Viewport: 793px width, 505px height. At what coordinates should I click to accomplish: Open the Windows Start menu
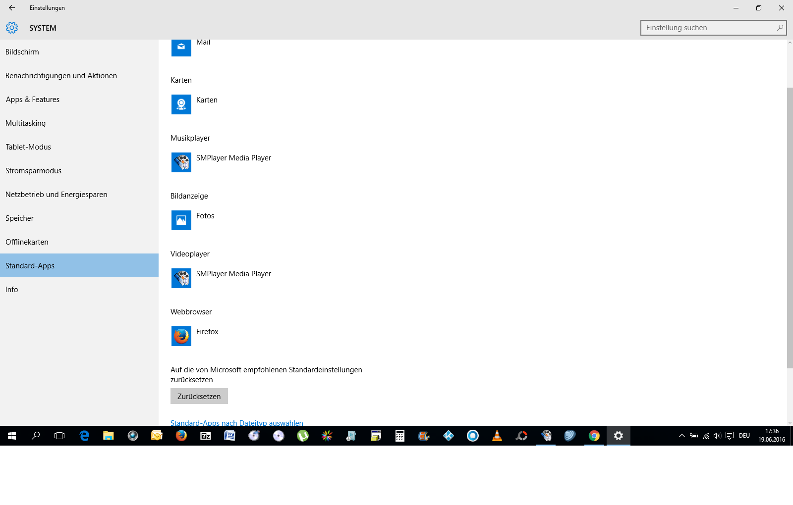[x=12, y=436]
